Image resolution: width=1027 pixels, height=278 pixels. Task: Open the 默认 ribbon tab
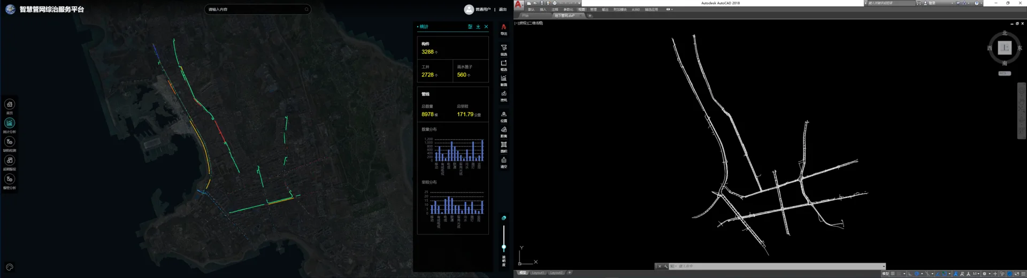531,9
